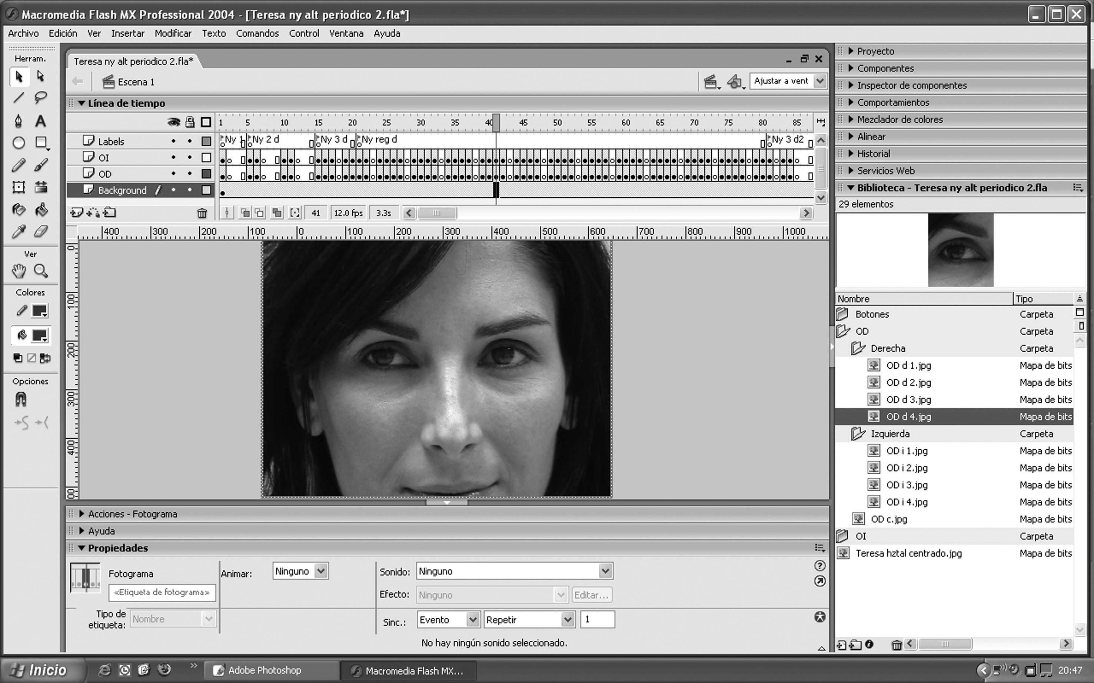
Task: Toggle lock dot of OD layer
Action: point(190,174)
